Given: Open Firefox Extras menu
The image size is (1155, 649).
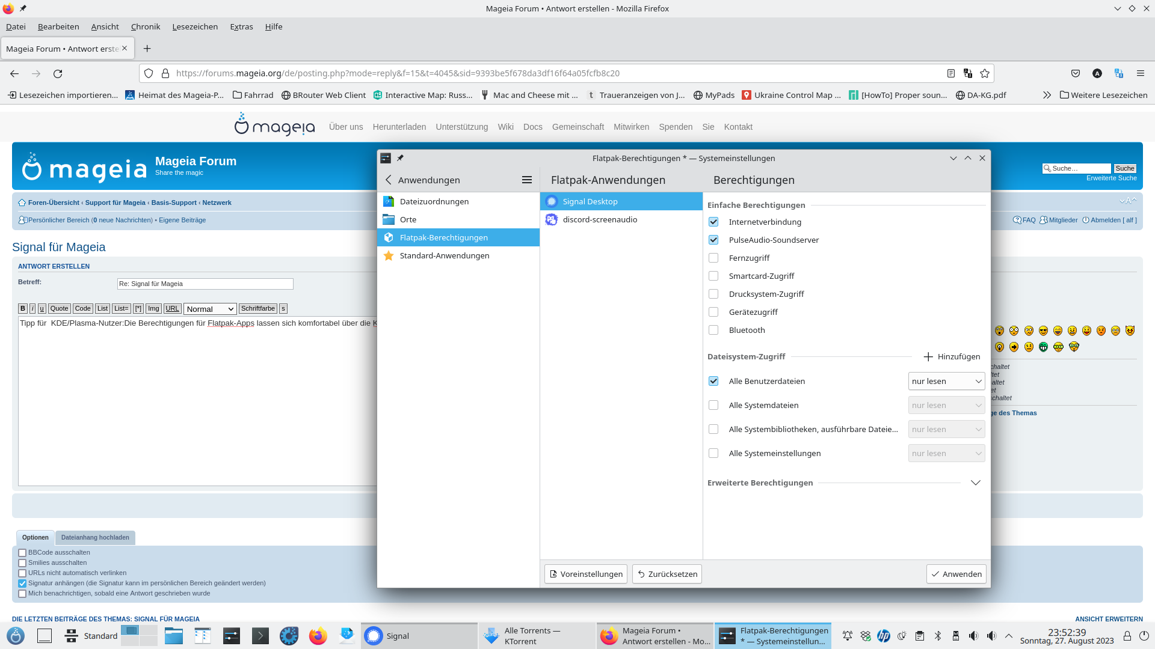Looking at the screenshot, I should tap(241, 26).
